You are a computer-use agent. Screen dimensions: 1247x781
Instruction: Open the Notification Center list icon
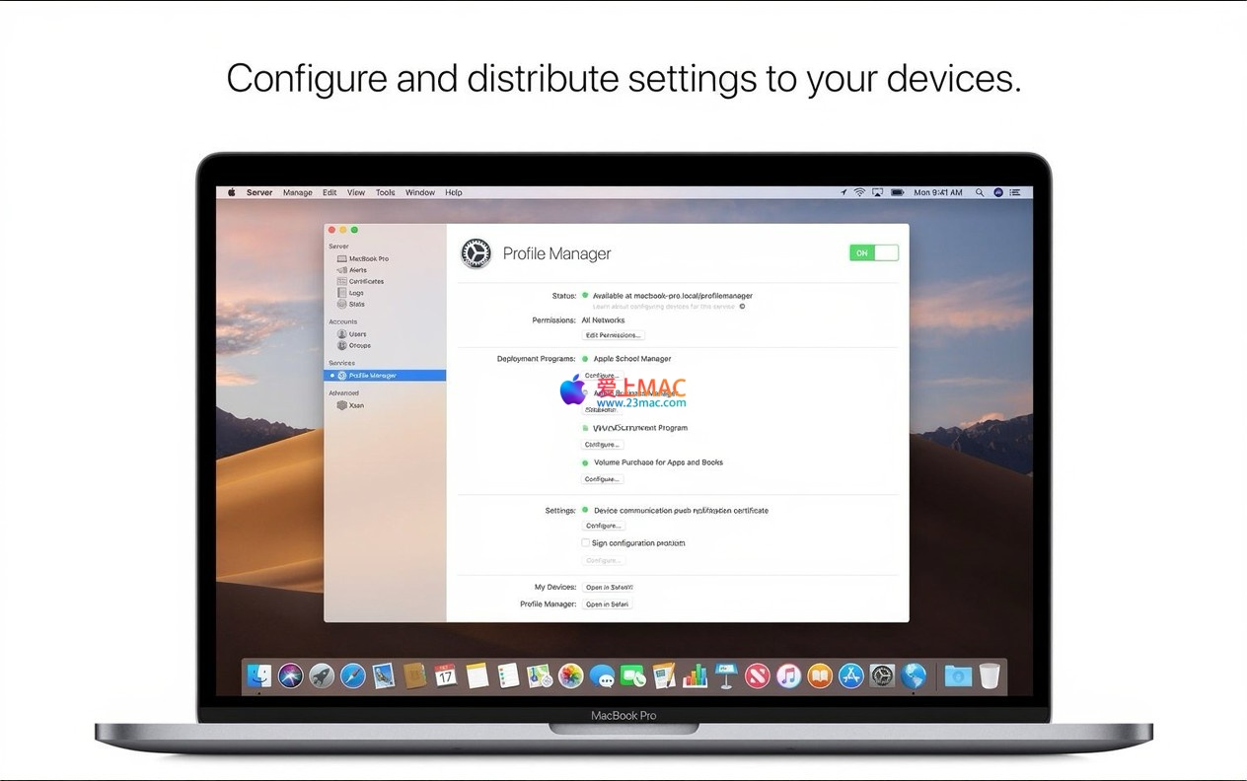coord(1015,192)
